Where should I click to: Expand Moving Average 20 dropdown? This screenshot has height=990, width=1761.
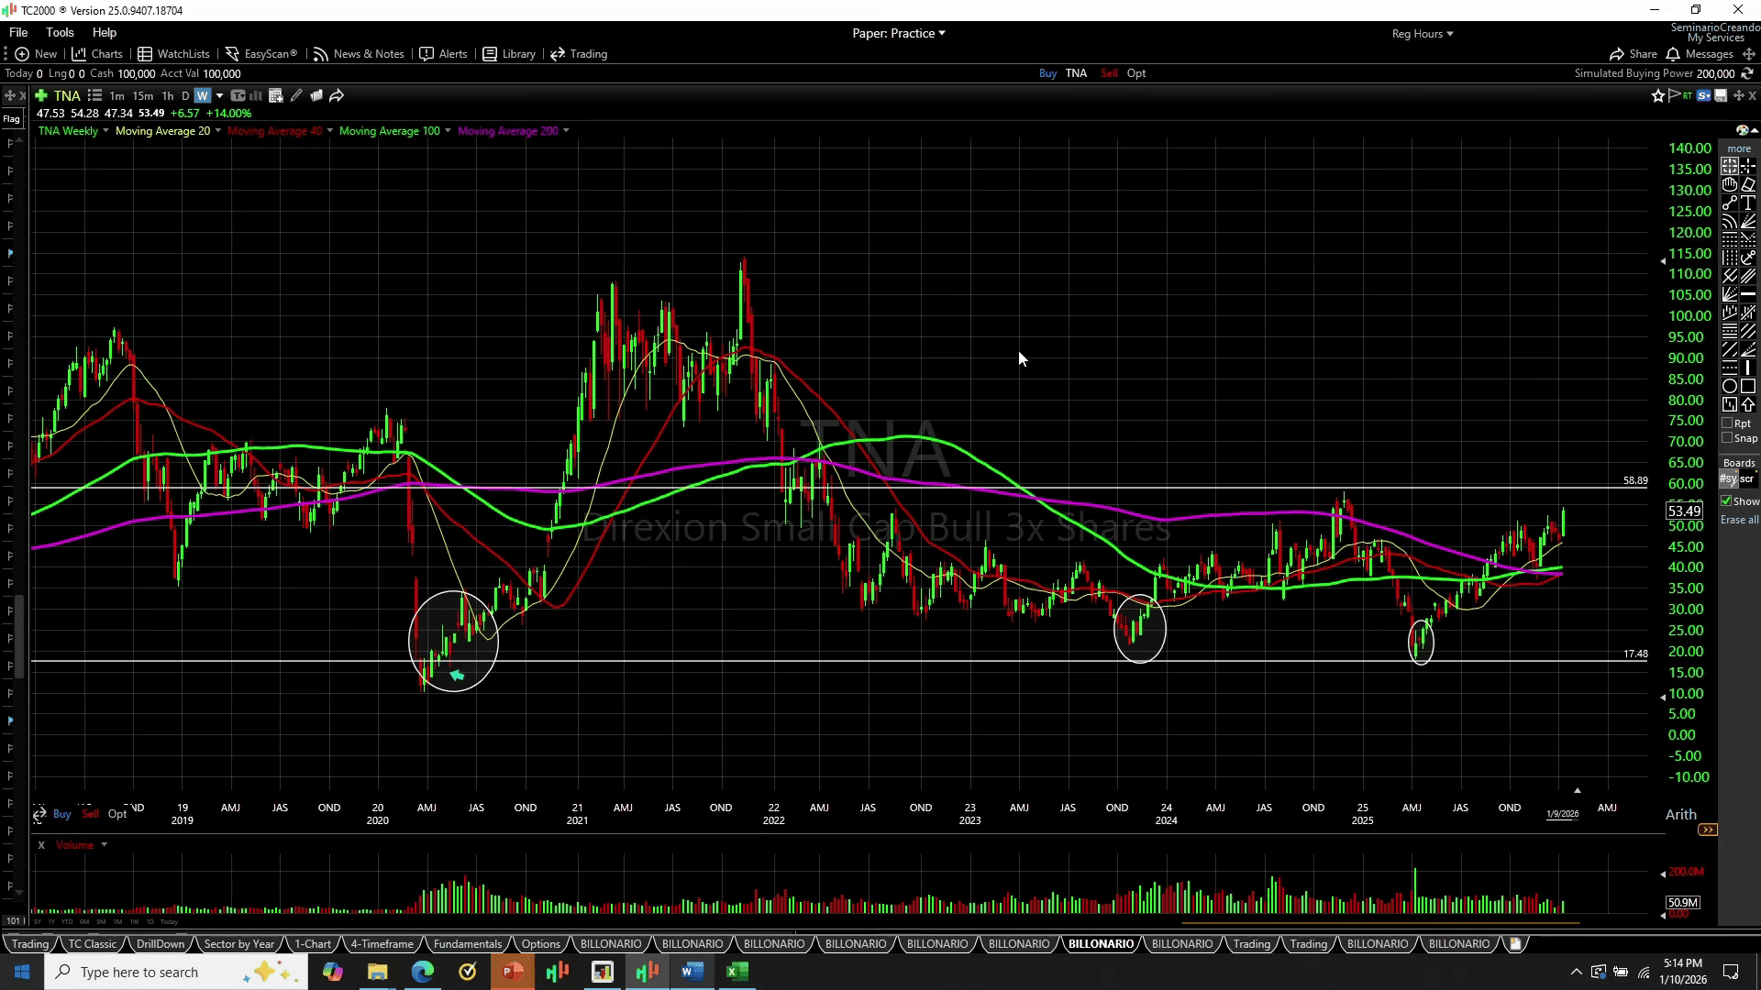[217, 131]
